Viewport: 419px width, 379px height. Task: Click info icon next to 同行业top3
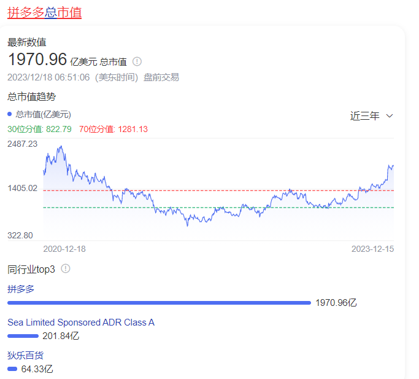tap(66, 268)
